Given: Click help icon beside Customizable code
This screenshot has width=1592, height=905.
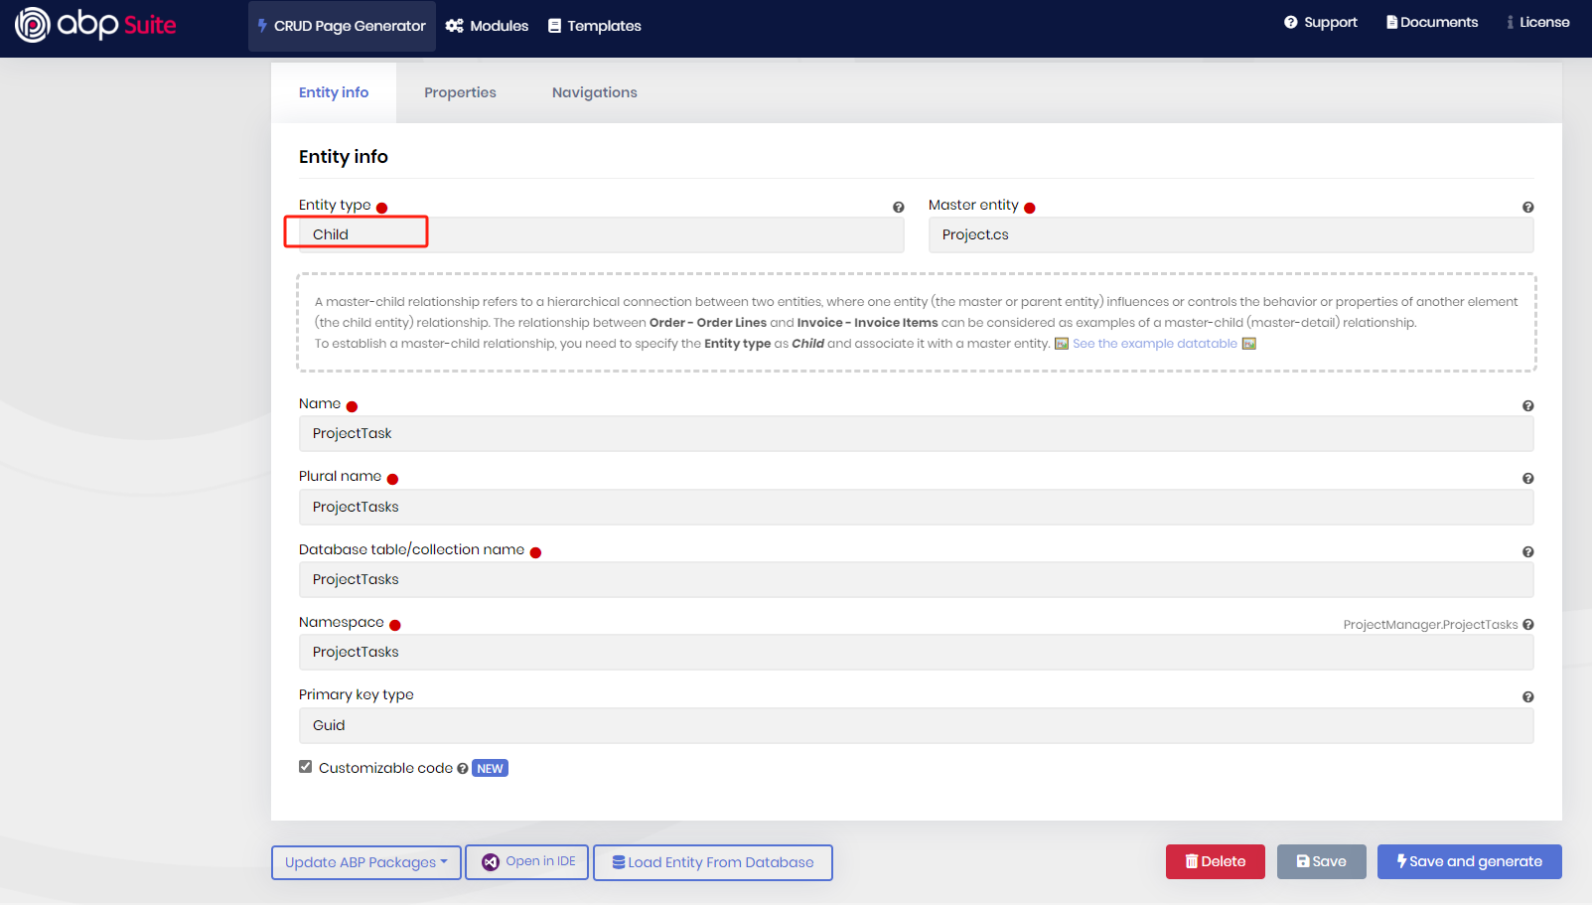Looking at the screenshot, I should click(x=463, y=769).
